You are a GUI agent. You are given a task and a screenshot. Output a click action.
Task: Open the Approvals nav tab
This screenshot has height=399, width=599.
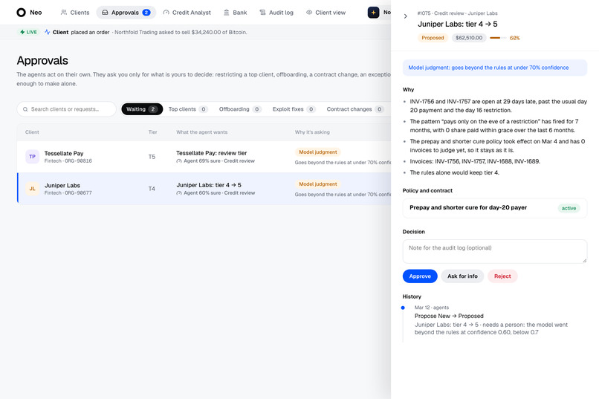tap(126, 13)
